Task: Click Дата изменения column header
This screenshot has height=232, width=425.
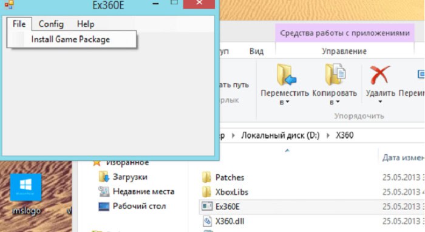Action: point(403,157)
